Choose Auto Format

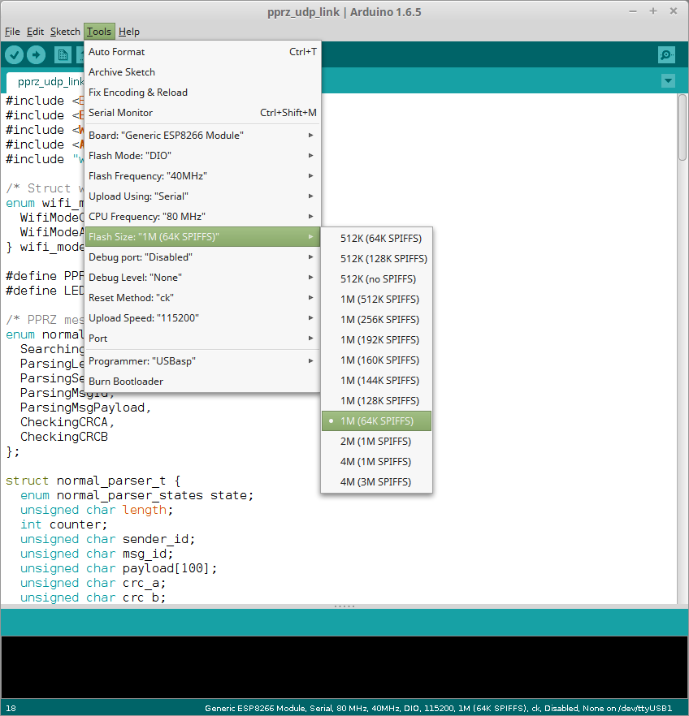(202, 52)
